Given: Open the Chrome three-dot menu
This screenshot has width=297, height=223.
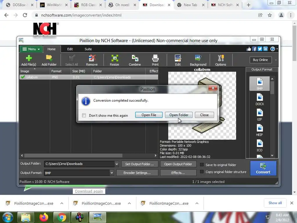Looking at the screenshot, I should (x=291, y=15).
